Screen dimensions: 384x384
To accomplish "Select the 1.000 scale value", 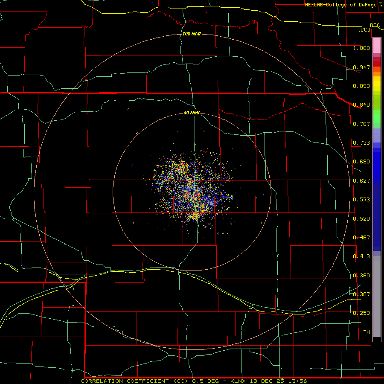I will point(361,48).
